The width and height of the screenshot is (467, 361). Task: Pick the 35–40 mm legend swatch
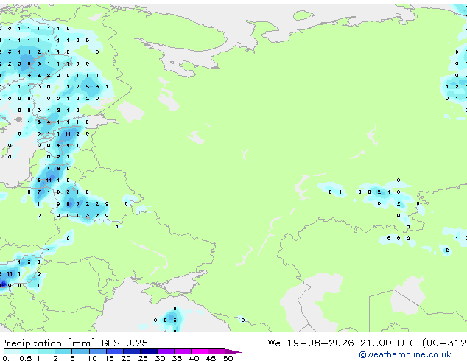point(182,351)
